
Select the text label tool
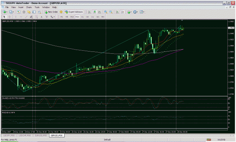pos(47,17)
